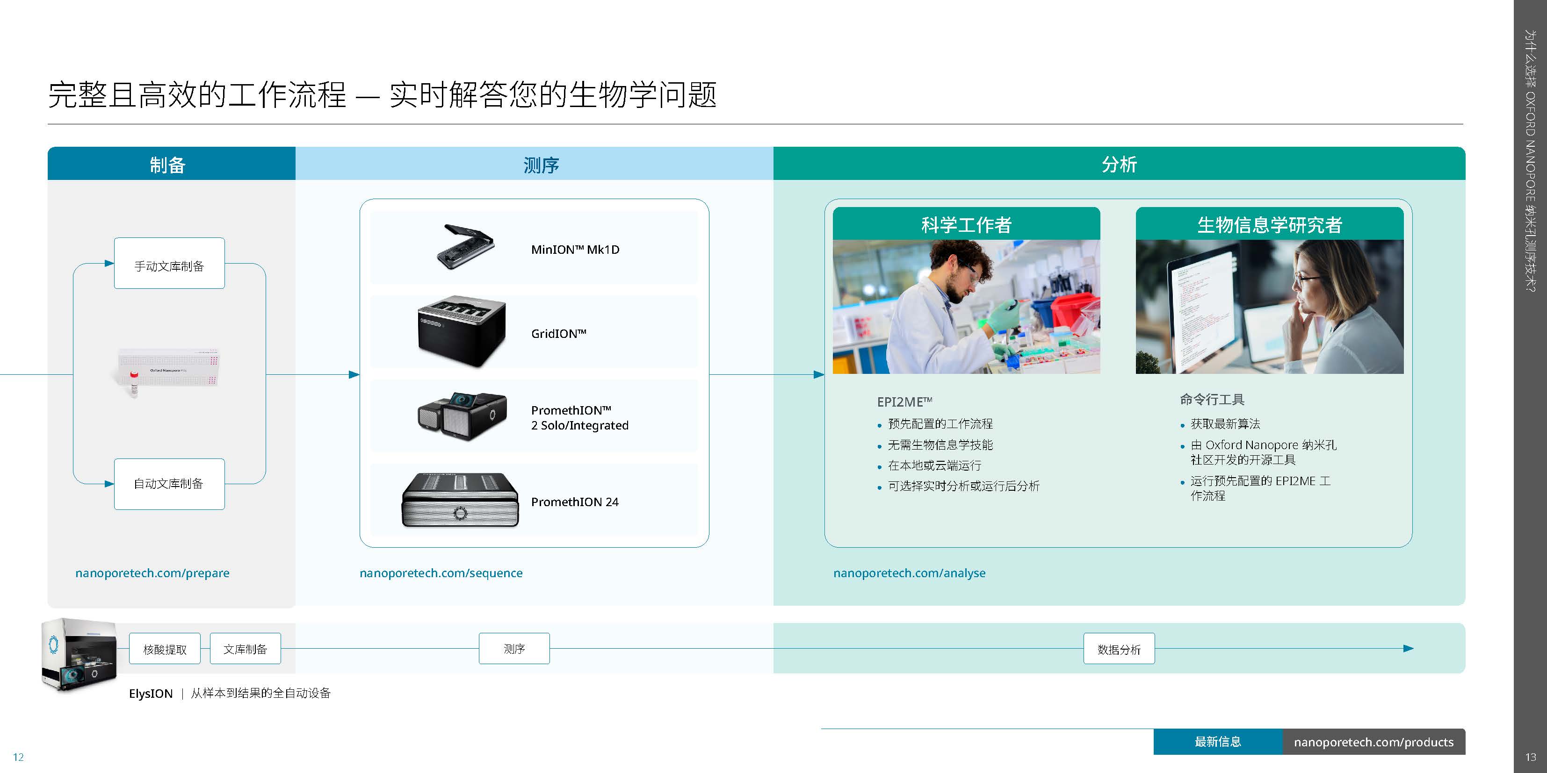Viewport: 1547px width, 773px height.
Task: Open the nanoporetech.com/prepare link
Action: [152, 573]
